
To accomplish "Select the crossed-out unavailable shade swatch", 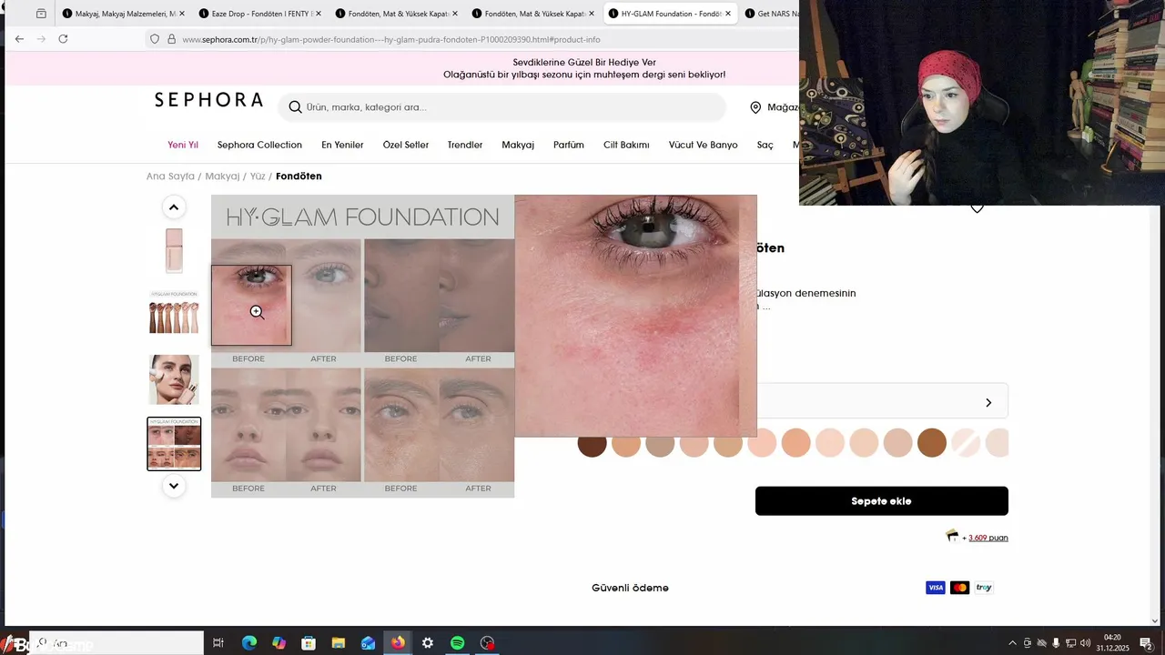I will [966, 443].
